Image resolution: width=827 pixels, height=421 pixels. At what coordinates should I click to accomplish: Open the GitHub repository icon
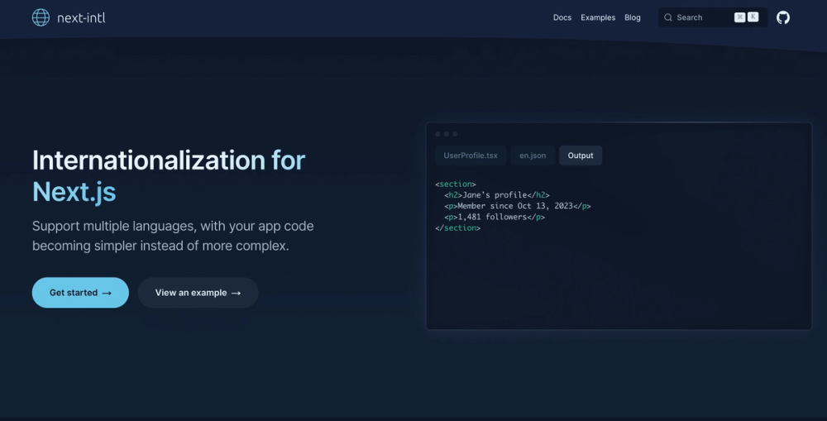pyautogui.click(x=783, y=17)
